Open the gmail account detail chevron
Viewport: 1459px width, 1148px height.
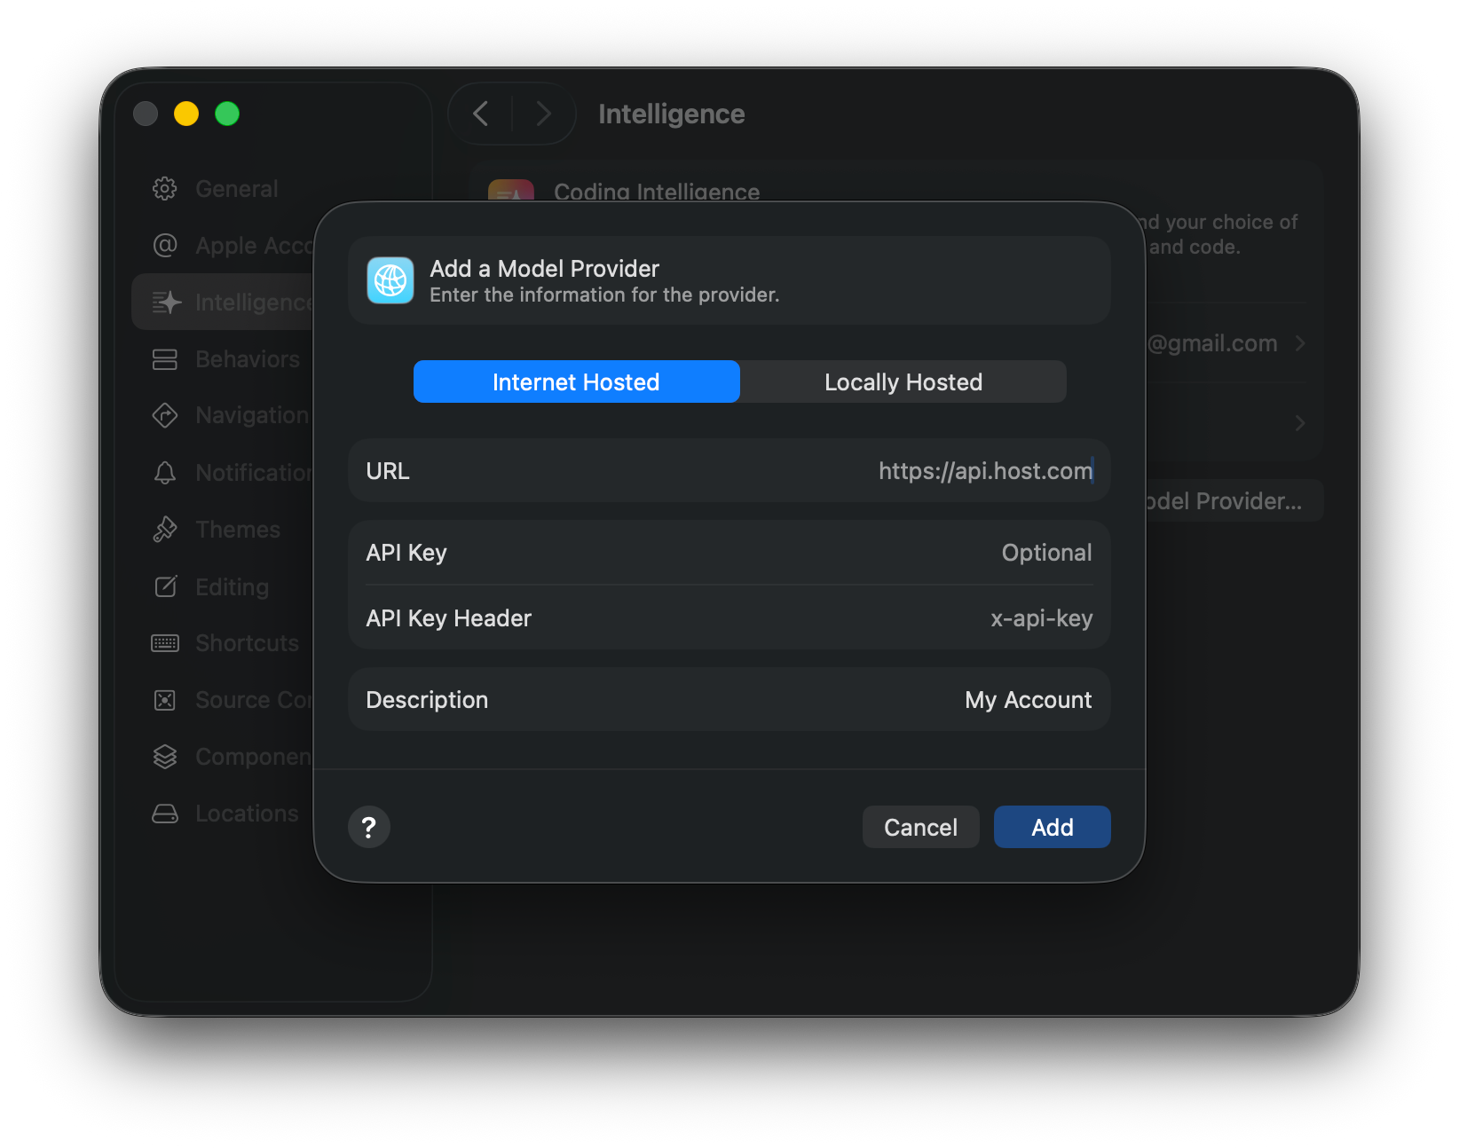[1301, 343]
